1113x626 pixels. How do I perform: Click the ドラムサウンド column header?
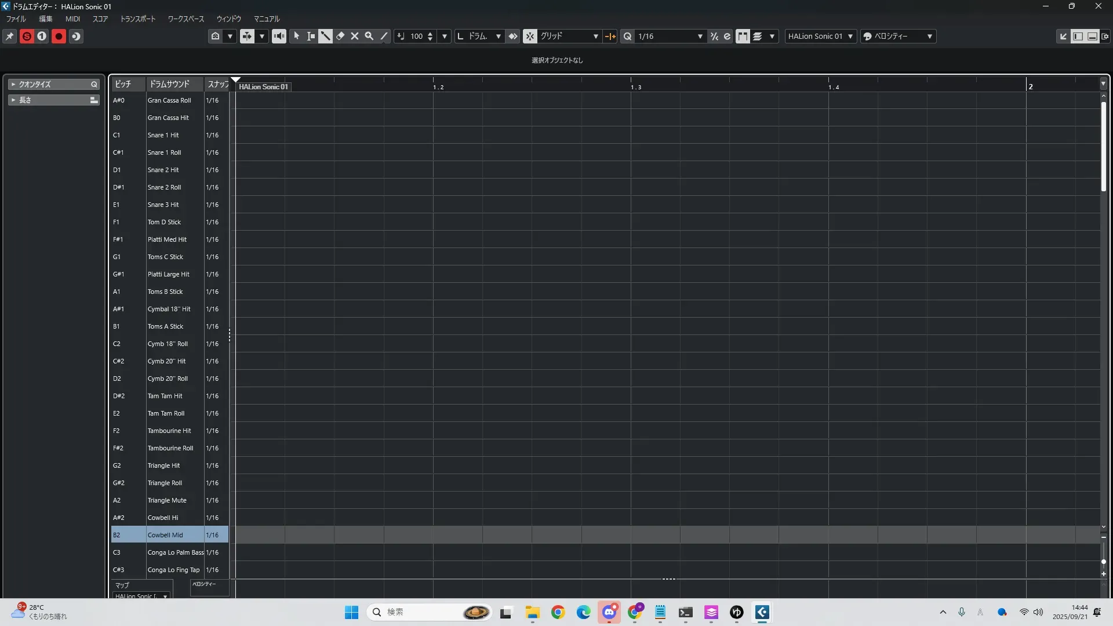pos(169,84)
